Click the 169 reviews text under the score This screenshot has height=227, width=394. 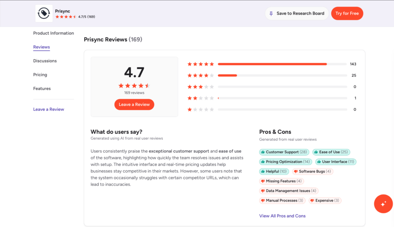pos(134,93)
